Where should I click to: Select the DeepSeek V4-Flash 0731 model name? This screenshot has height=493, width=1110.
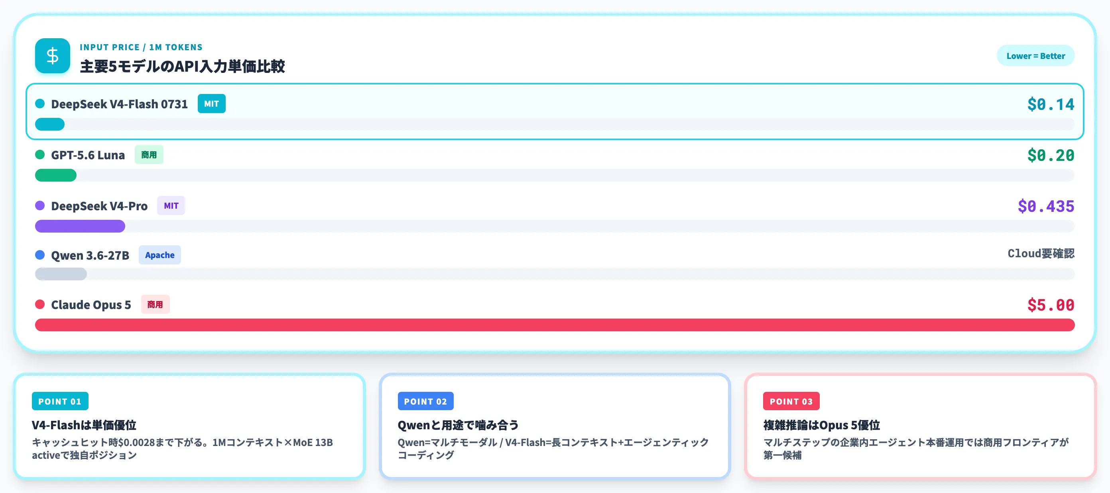pyautogui.click(x=119, y=104)
